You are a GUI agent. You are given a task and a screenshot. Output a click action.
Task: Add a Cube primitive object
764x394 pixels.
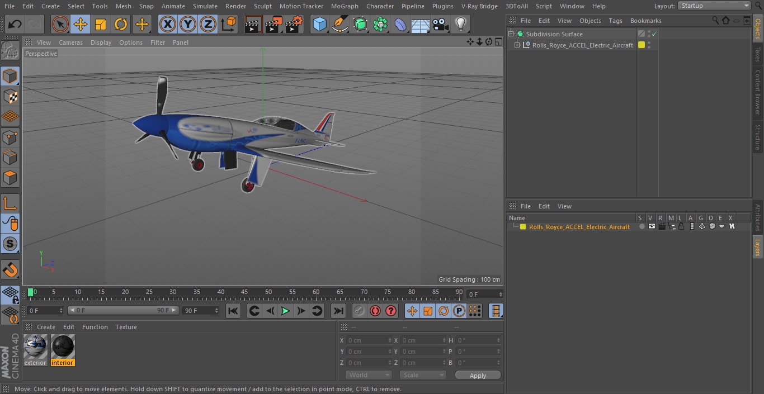[x=319, y=24]
